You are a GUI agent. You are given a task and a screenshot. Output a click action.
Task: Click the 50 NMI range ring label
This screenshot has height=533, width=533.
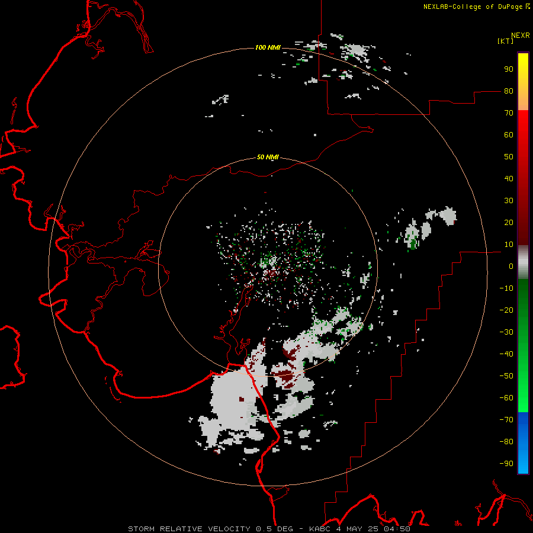pyautogui.click(x=268, y=157)
